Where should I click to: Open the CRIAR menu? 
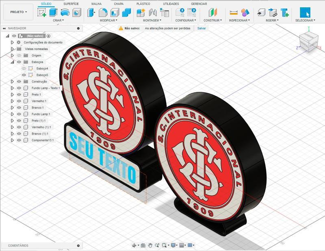click(x=58, y=20)
